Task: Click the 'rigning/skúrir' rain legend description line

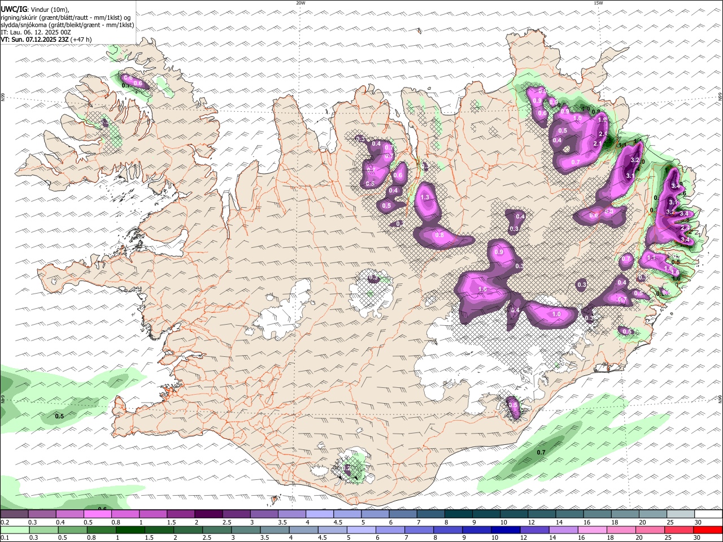Action: (x=66, y=18)
